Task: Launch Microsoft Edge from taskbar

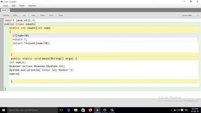Action: click(69, 110)
